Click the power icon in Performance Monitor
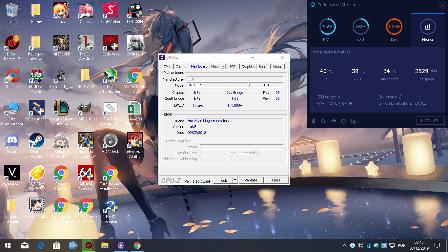Viewport: 448px width, 252px height. coord(343,121)
